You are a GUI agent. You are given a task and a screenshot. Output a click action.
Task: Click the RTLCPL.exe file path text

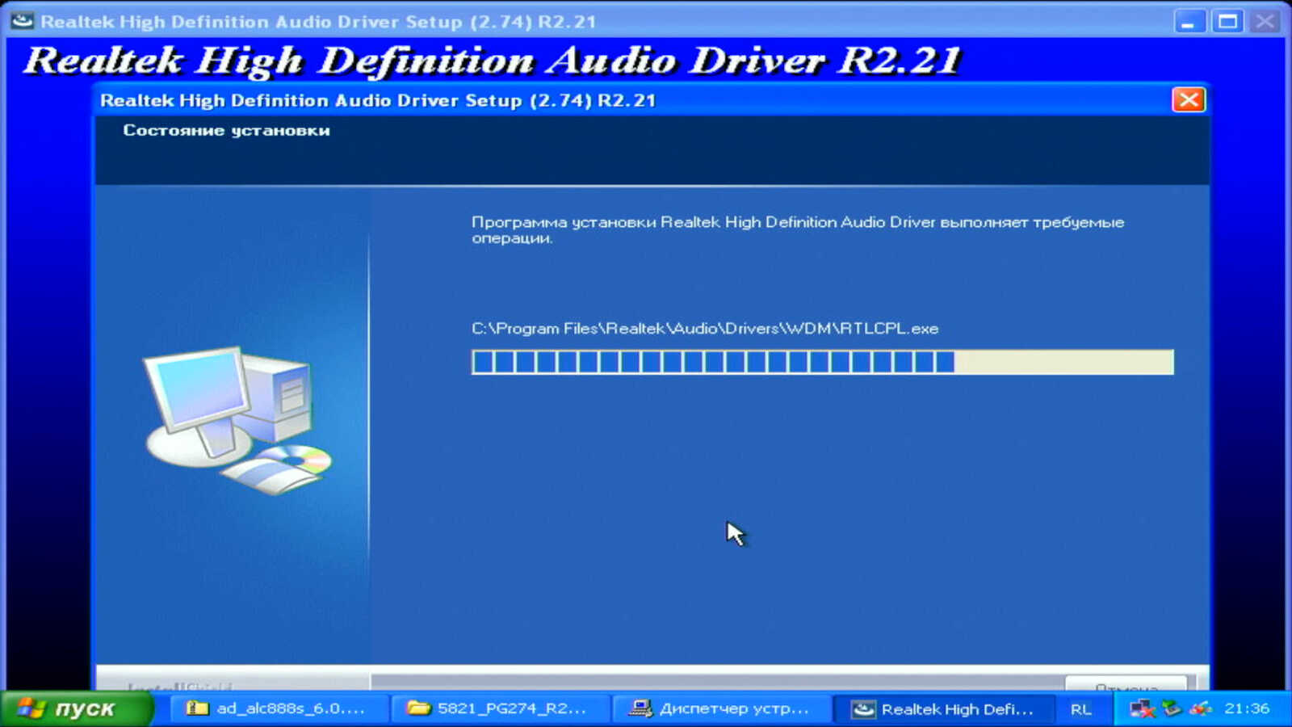(x=704, y=329)
